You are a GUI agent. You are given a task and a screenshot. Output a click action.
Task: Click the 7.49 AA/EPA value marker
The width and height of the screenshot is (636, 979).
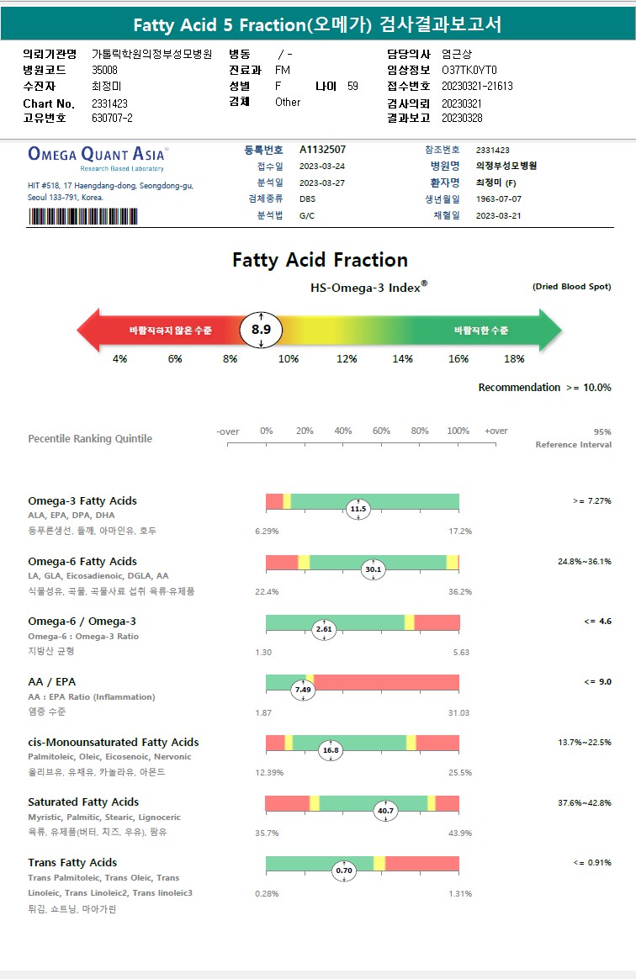(x=303, y=690)
